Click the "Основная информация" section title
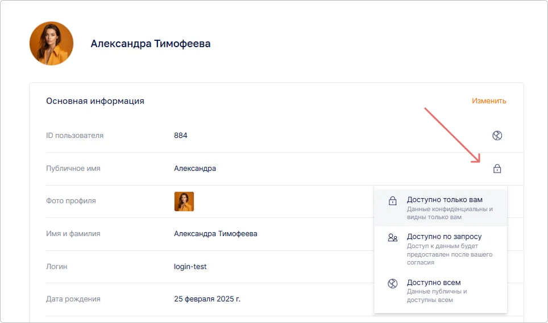548x323 pixels. click(95, 101)
